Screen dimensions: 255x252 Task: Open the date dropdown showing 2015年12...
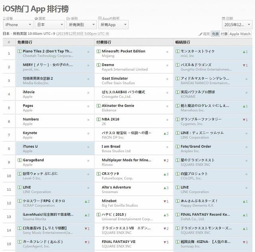(x=237, y=25)
